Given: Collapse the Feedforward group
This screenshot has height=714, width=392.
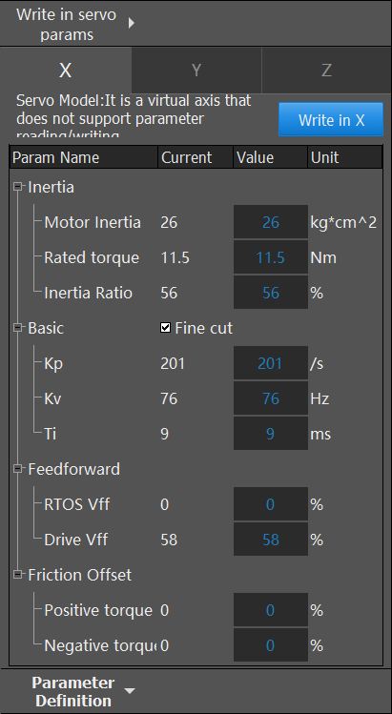Looking at the screenshot, I should pos(18,469).
